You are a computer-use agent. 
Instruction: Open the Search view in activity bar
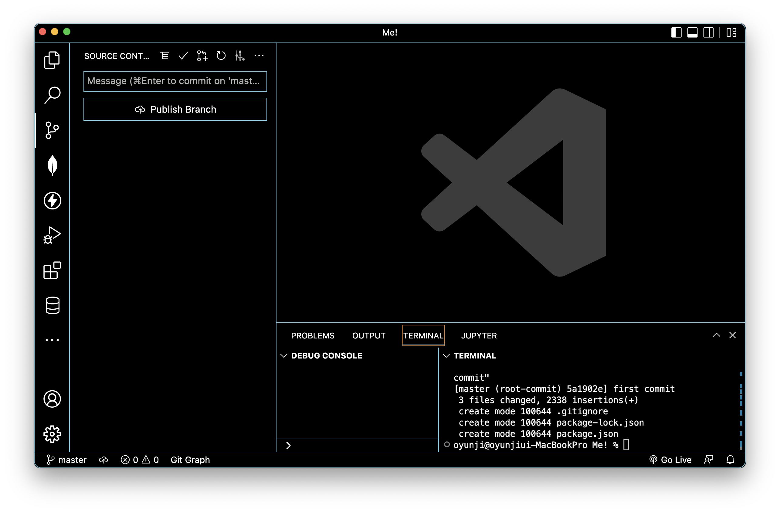(52, 95)
